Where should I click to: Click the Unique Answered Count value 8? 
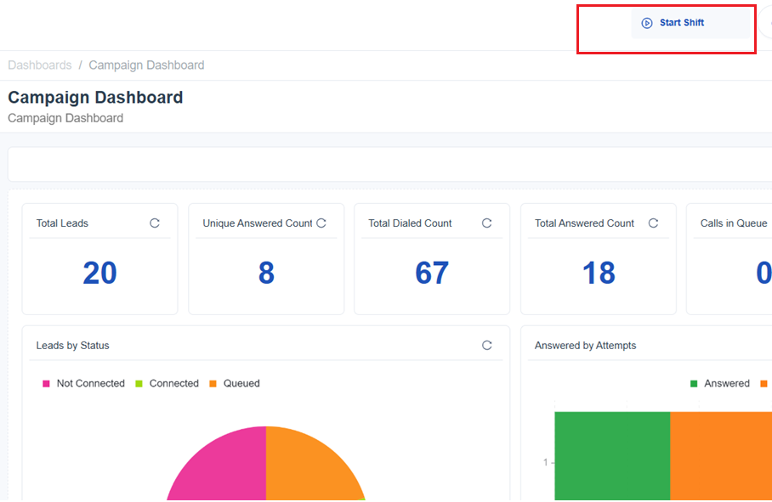tap(266, 273)
